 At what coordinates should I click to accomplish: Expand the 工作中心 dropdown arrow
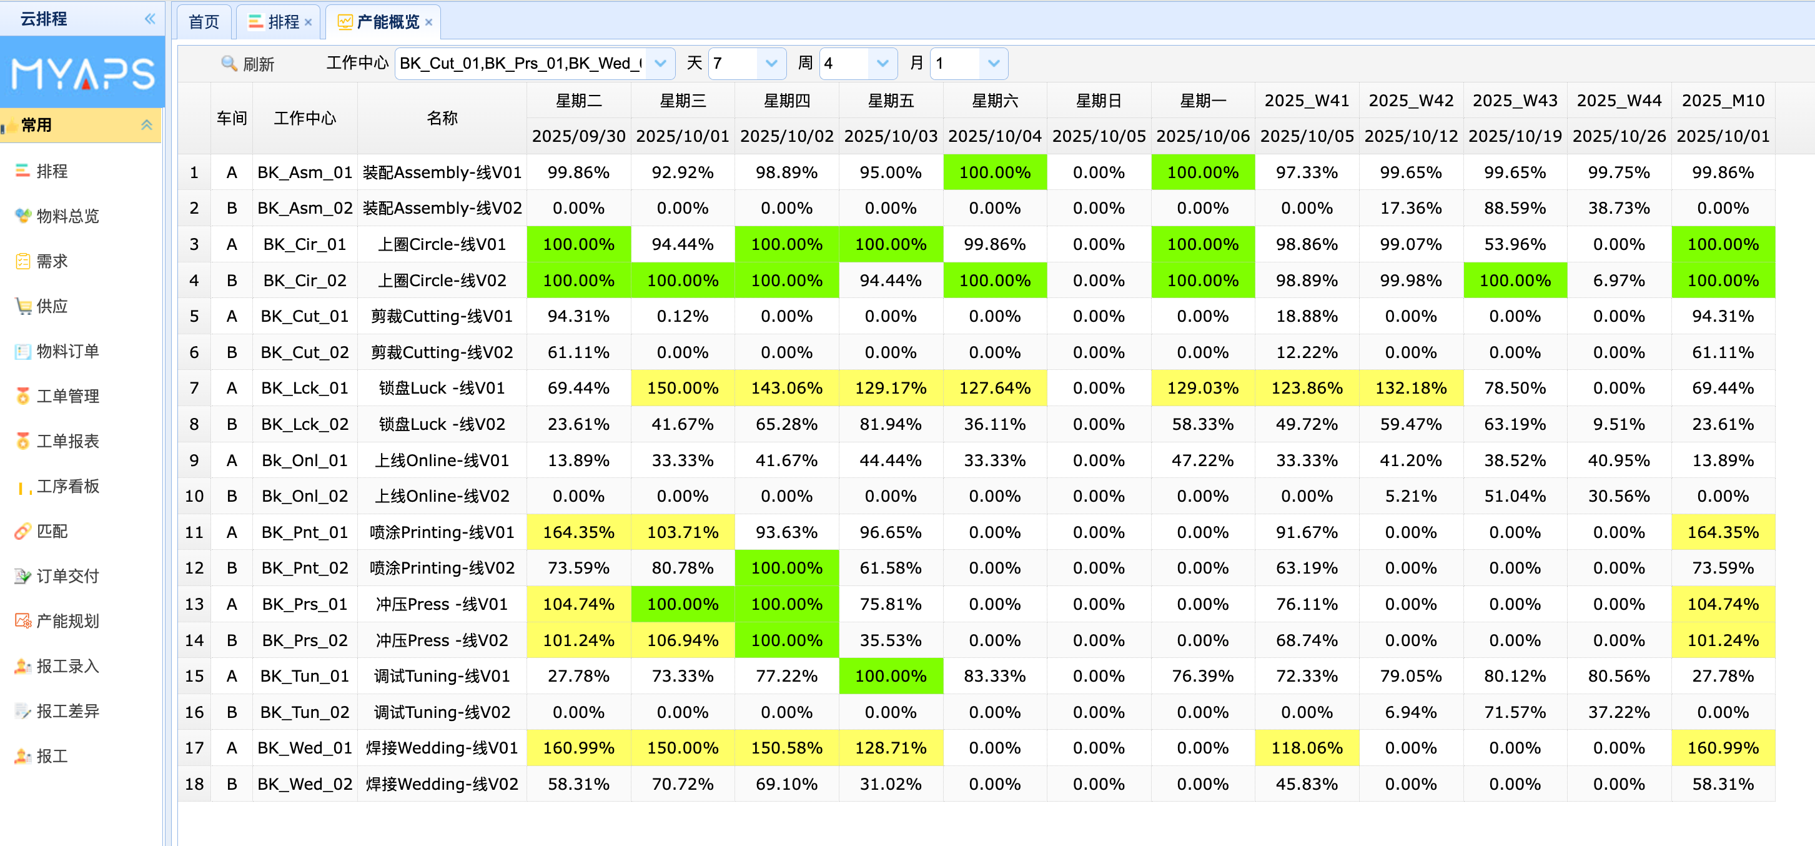[660, 64]
